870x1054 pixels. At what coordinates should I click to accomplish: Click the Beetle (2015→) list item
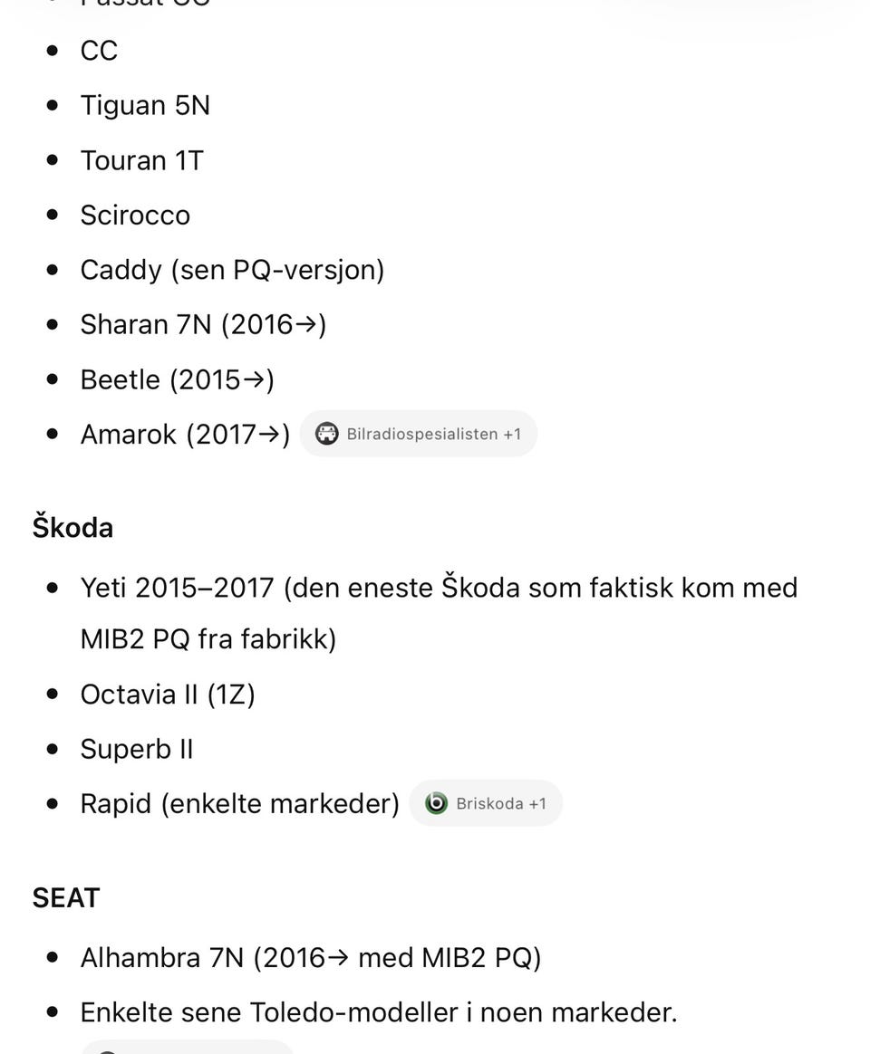pyautogui.click(x=177, y=379)
